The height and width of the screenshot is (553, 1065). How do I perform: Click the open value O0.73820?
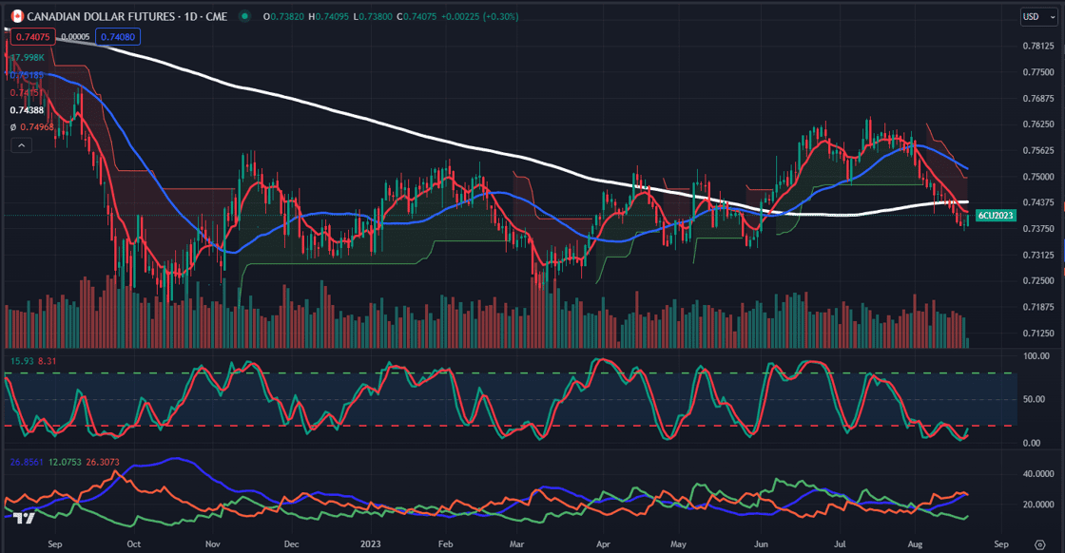coord(284,16)
